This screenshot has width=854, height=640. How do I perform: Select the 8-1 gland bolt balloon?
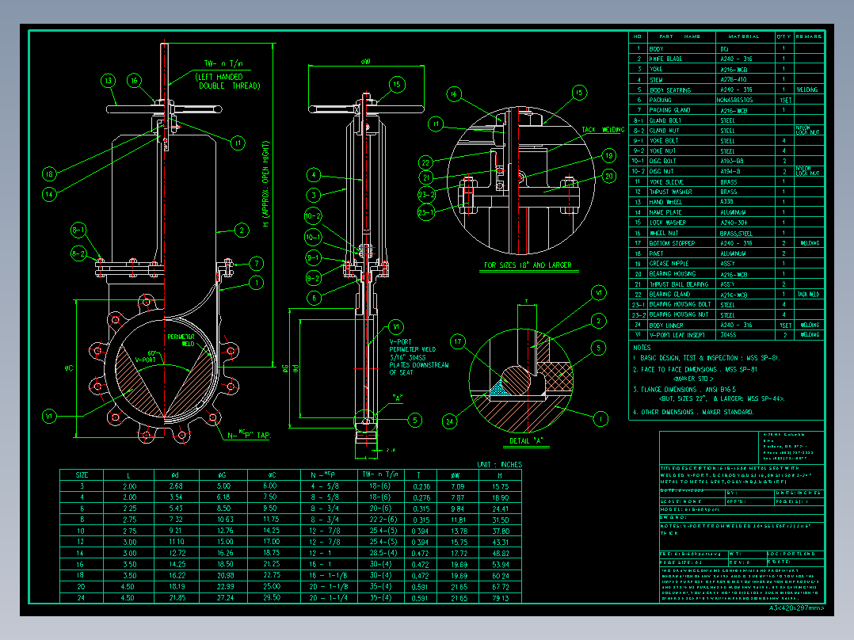pyautogui.click(x=79, y=231)
